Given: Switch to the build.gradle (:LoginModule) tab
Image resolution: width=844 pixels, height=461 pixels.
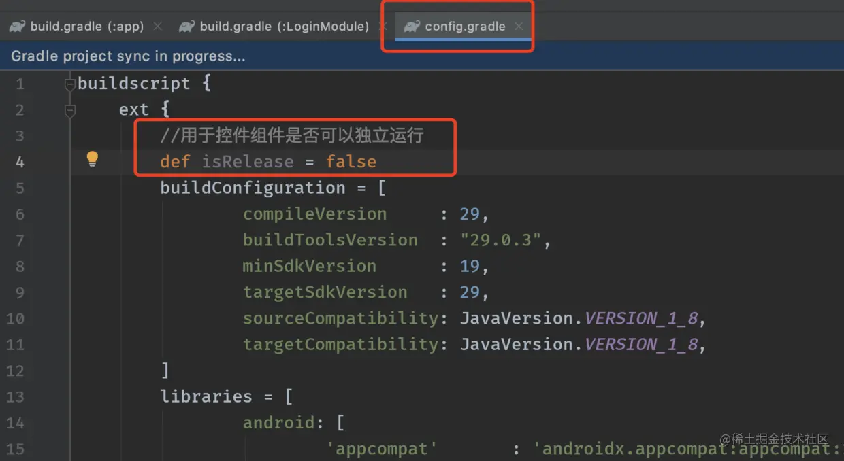Looking at the screenshot, I should coord(284,27).
